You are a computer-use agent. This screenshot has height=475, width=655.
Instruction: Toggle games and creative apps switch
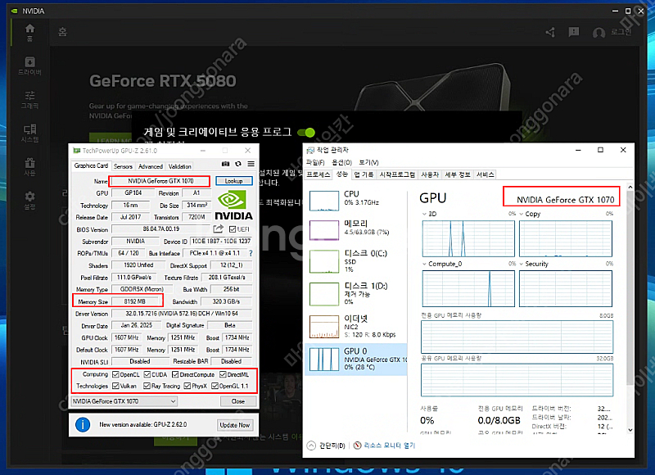(x=306, y=133)
